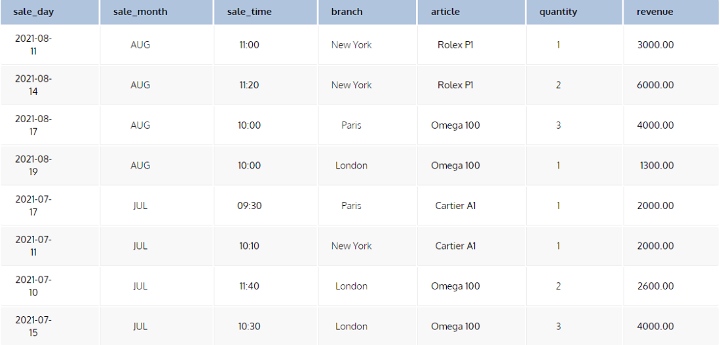Viewport: 720px width, 345px height.
Task: Select the 1300.00 revenue cell
Action: [656, 166]
